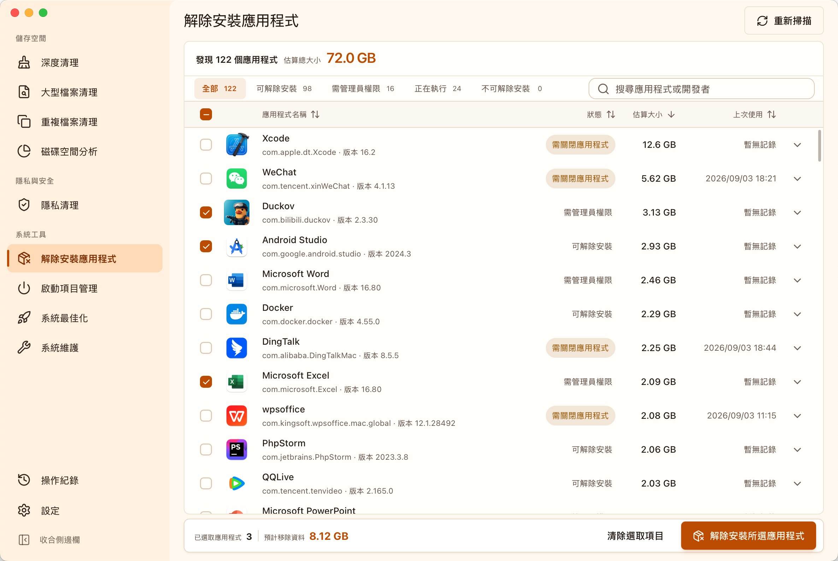Click 需關閉應用程式 badge on Xcode row

[580, 145]
